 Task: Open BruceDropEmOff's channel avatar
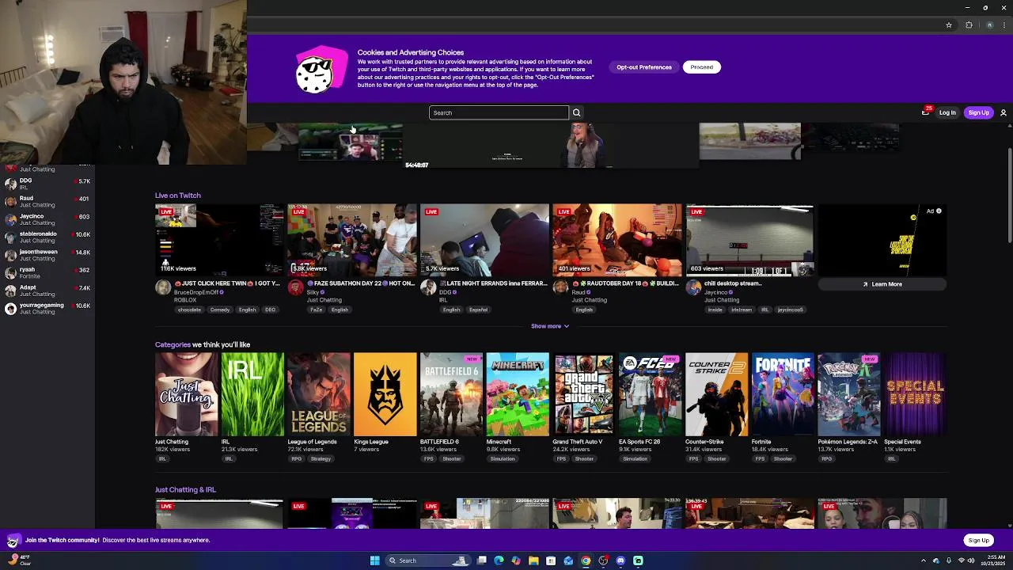pos(162,288)
